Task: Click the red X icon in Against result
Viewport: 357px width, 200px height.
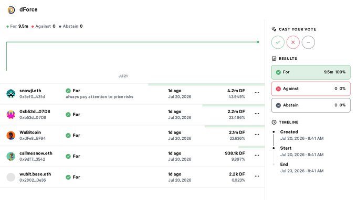Action: 278,89
